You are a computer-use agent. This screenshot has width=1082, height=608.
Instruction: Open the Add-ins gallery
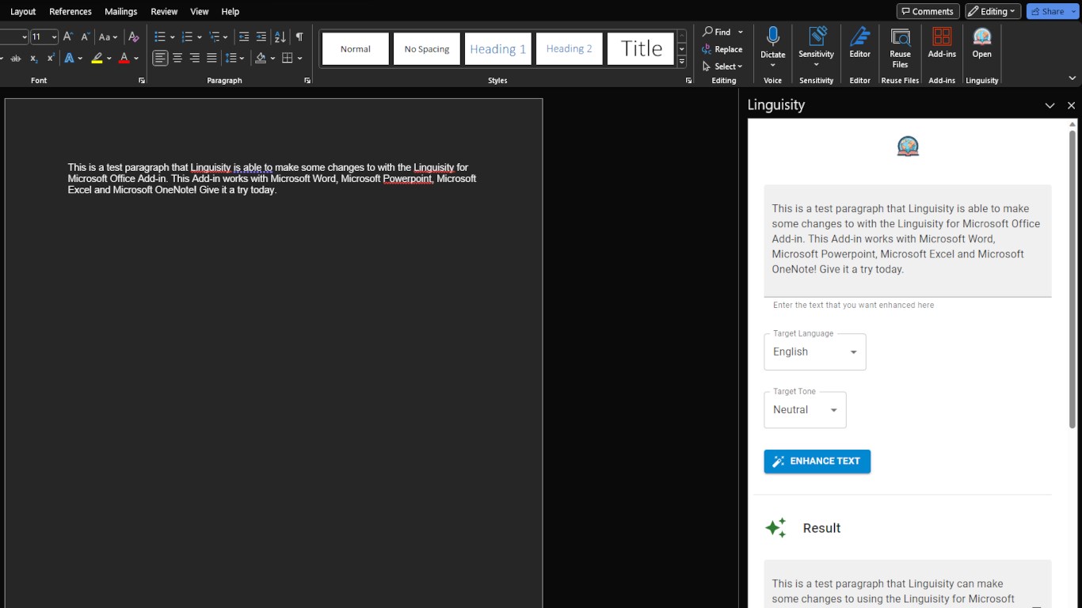click(942, 43)
